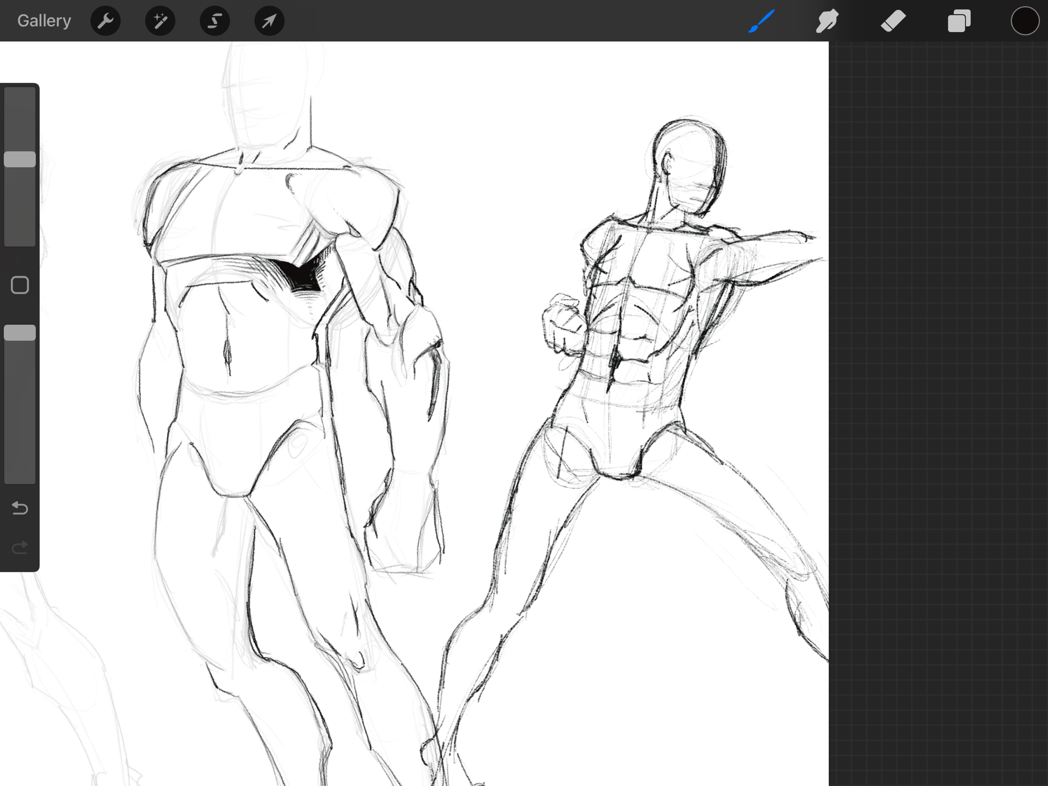The width and height of the screenshot is (1048, 786).
Task: Click the brush size slider handle
Action: (x=20, y=159)
